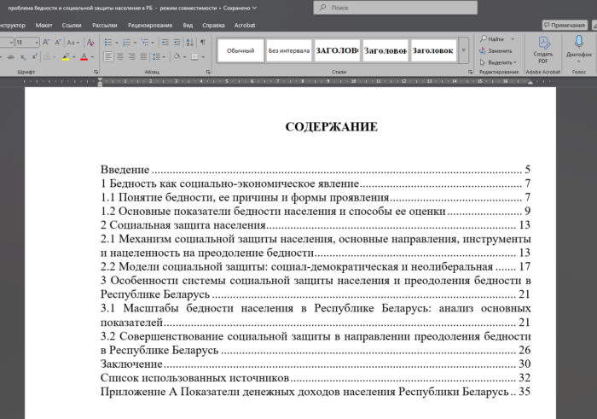Click the Поиск search box
The image size is (597, 419).
tap(395, 8)
